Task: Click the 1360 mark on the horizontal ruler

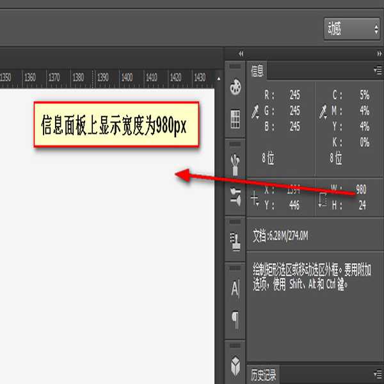Action: [x=30, y=77]
